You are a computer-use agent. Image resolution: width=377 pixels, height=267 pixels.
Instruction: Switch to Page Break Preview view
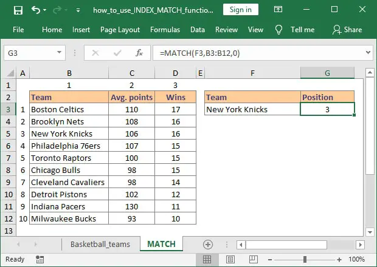(x=254, y=259)
